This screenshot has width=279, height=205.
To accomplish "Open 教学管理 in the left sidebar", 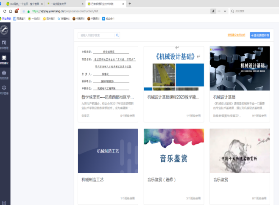I will tap(4, 44).
